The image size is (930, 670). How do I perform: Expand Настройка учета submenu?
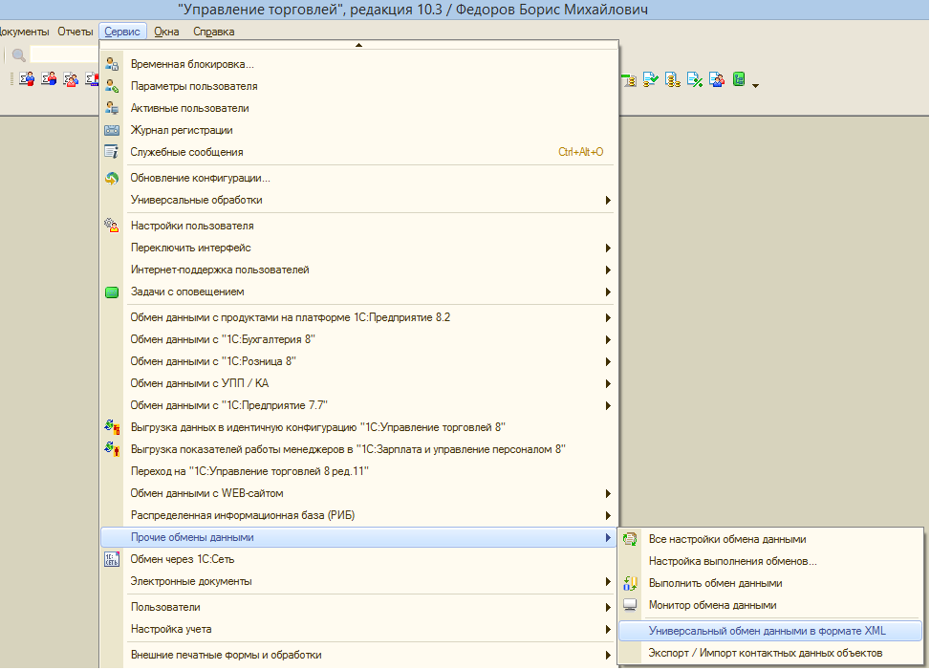click(359, 629)
